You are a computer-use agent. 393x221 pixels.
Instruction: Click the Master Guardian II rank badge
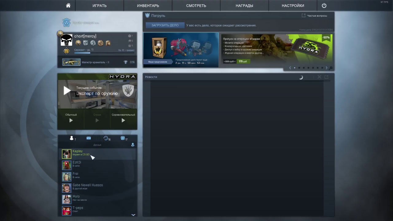pos(72,62)
